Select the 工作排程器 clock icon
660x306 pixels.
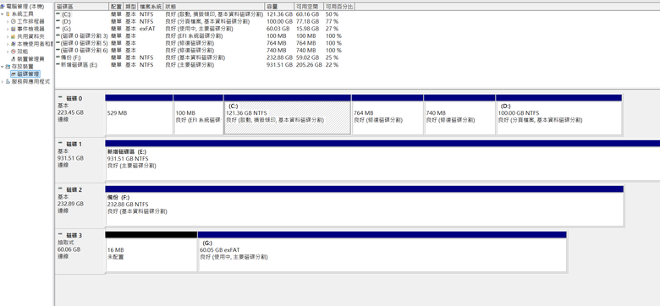(14, 21)
